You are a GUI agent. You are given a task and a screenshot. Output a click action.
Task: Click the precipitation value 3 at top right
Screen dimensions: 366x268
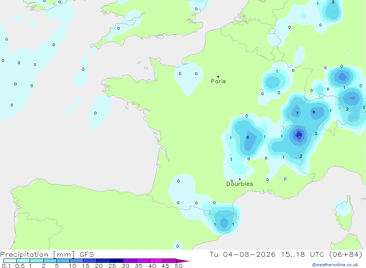333,2
